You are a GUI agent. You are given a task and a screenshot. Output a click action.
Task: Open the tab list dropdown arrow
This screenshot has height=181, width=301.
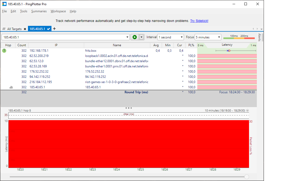pyautogui.click(x=262, y=29)
